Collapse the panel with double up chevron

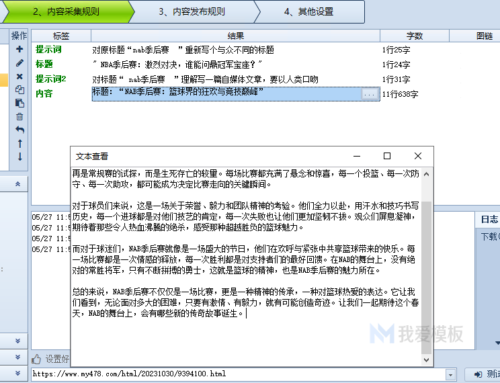tap(18, 184)
